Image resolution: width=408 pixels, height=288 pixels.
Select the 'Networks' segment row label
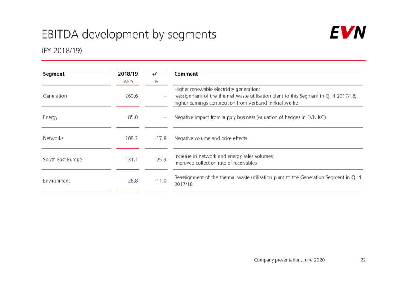53,138
